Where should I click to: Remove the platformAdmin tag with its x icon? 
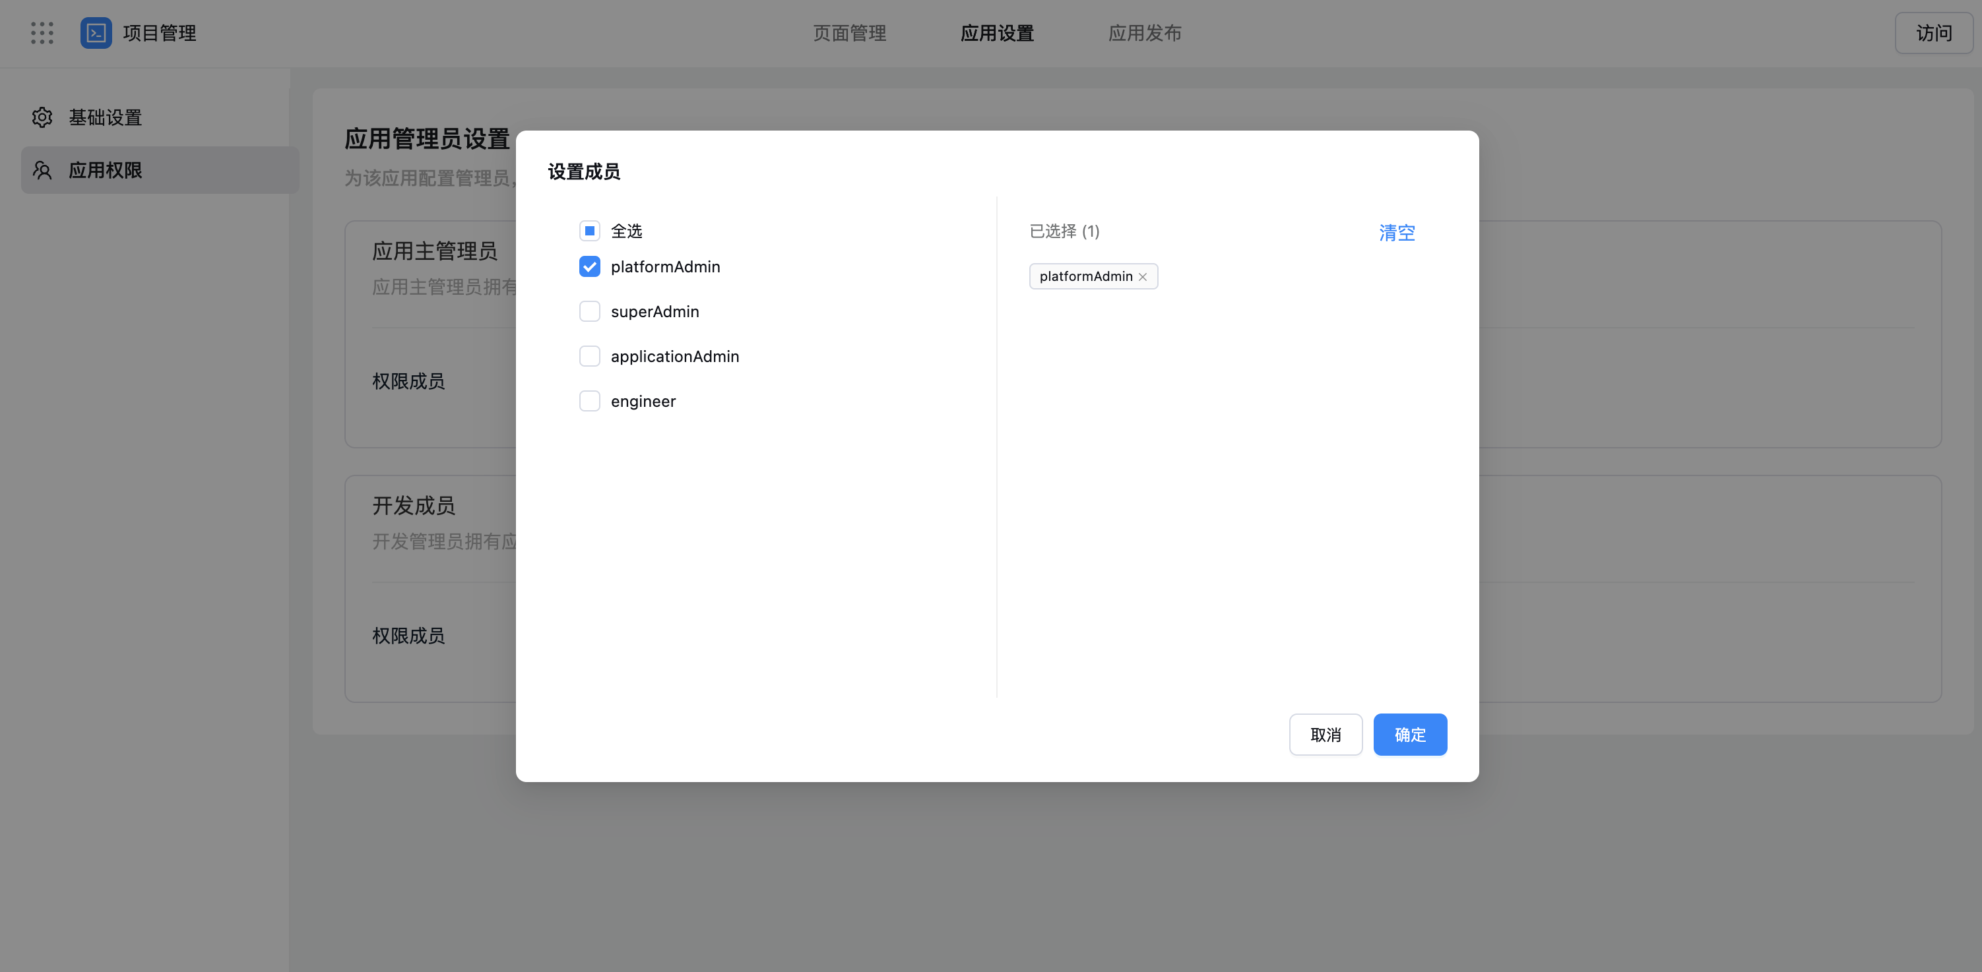point(1143,277)
